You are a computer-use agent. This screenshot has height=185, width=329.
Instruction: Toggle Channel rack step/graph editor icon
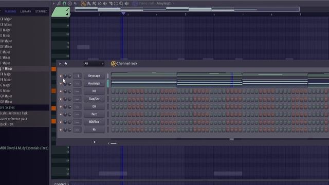[x=113, y=64]
